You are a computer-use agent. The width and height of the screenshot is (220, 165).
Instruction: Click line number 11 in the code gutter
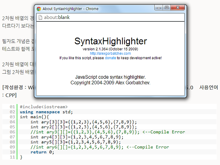[12, 157]
